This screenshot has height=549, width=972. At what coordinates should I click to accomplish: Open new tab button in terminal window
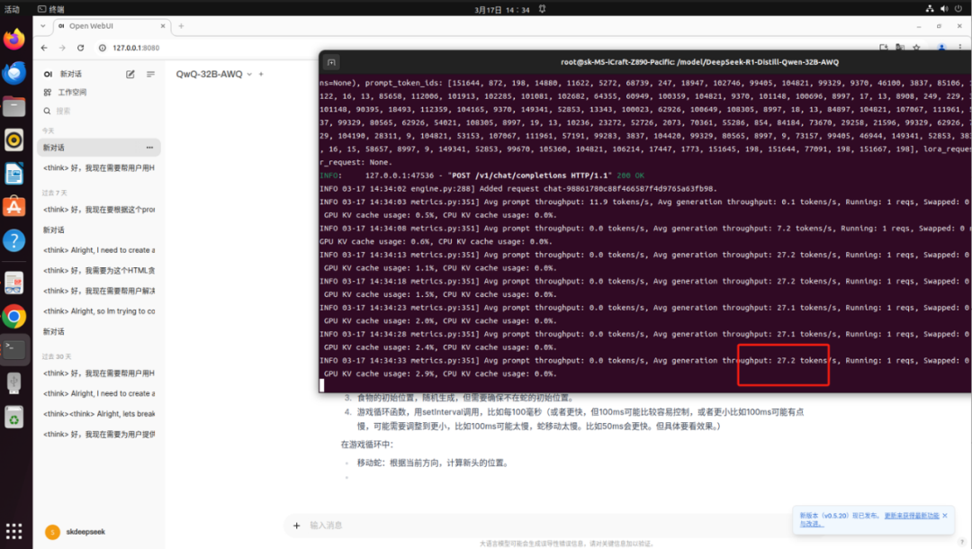point(331,62)
